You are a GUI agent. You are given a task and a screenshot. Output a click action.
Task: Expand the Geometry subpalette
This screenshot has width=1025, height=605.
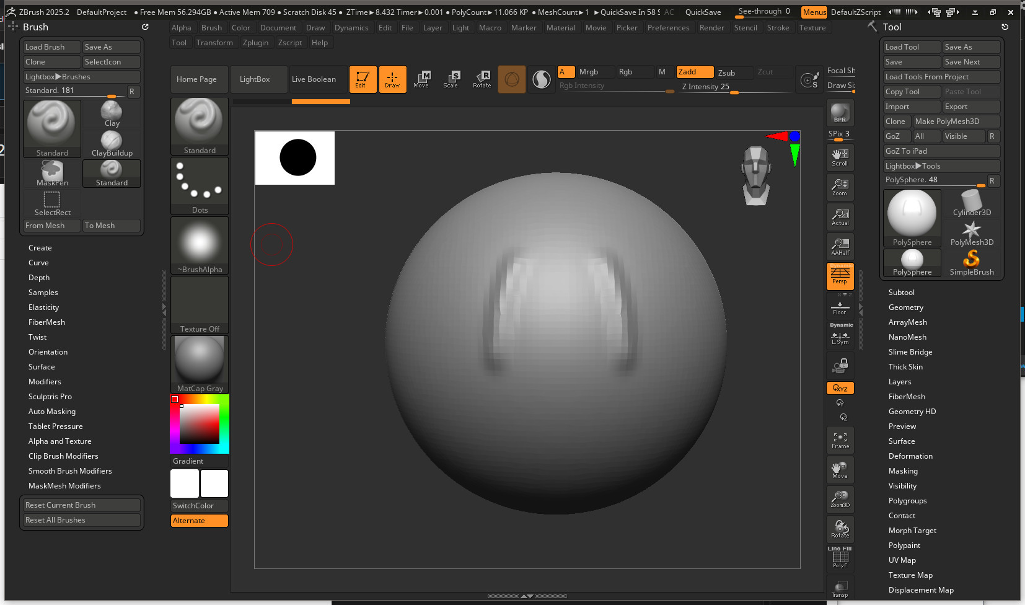[x=905, y=307]
